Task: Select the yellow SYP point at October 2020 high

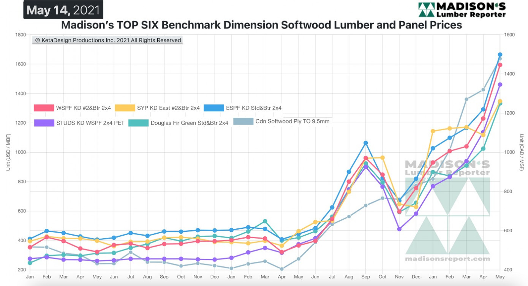Action: click(x=383, y=158)
